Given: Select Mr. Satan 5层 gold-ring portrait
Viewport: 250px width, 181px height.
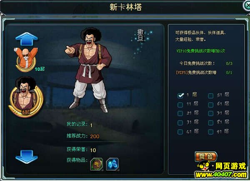Looking at the screenshot, I should pos(26,97).
